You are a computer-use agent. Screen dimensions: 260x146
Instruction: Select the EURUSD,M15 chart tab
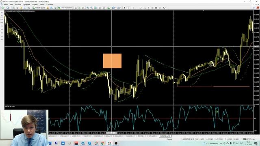[x=165, y=136]
